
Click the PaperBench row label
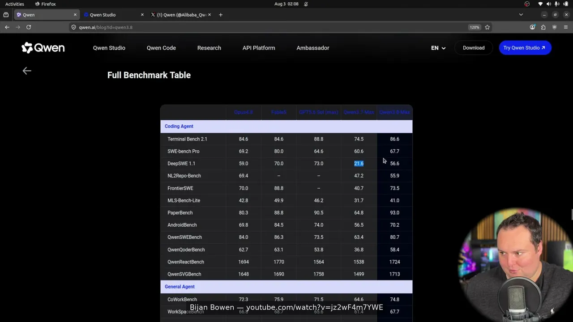(180, 213)
